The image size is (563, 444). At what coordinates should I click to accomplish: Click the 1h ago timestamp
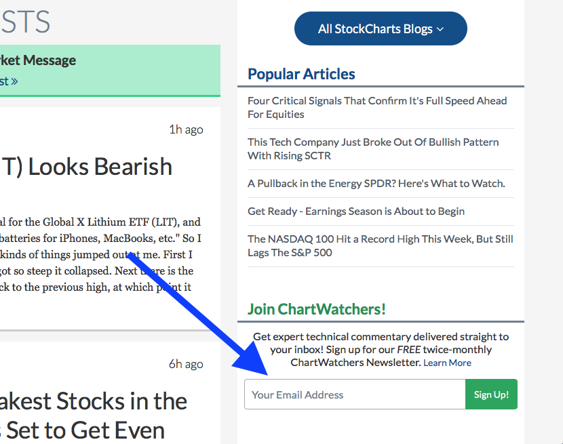[x=186, y=129]
